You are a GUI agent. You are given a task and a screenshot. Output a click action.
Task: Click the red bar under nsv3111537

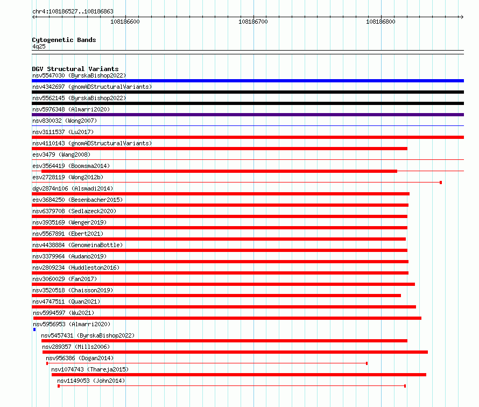248,137
